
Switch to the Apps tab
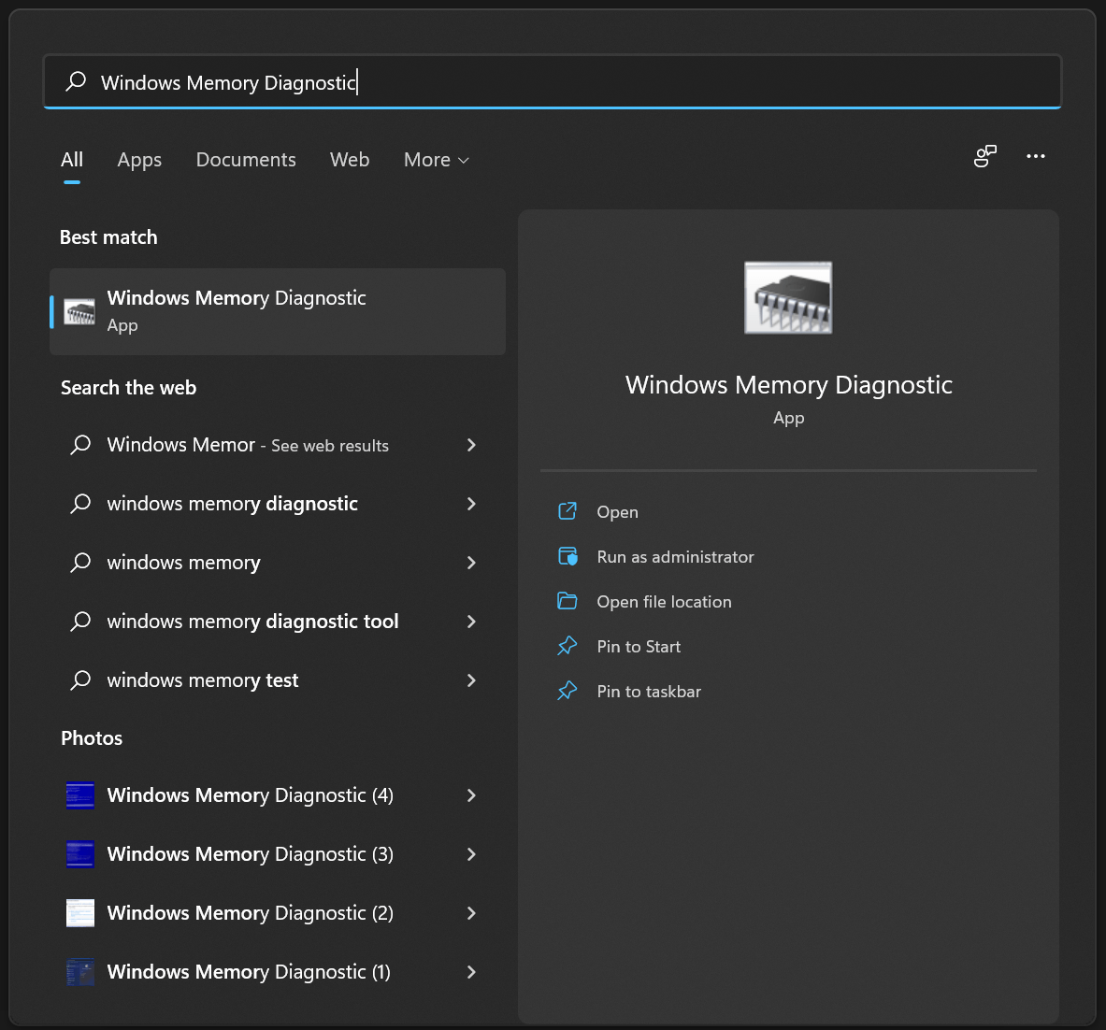[x=139, y=160]
